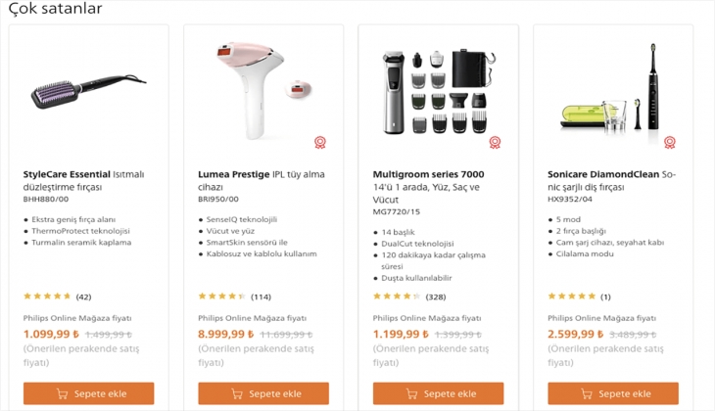715x411 pixels.
Task: Click cart icon on Sonicare Sepete ekle button
Action: [x=588, y=393]
